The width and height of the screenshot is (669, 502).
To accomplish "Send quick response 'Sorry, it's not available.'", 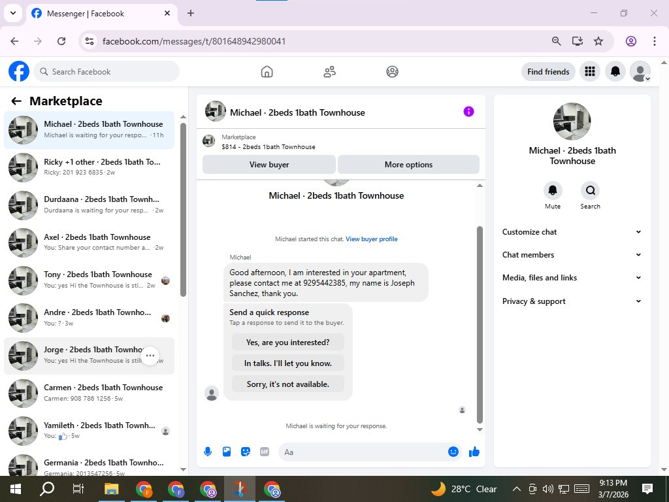I will pyautogui.click(x=288, y=384).
